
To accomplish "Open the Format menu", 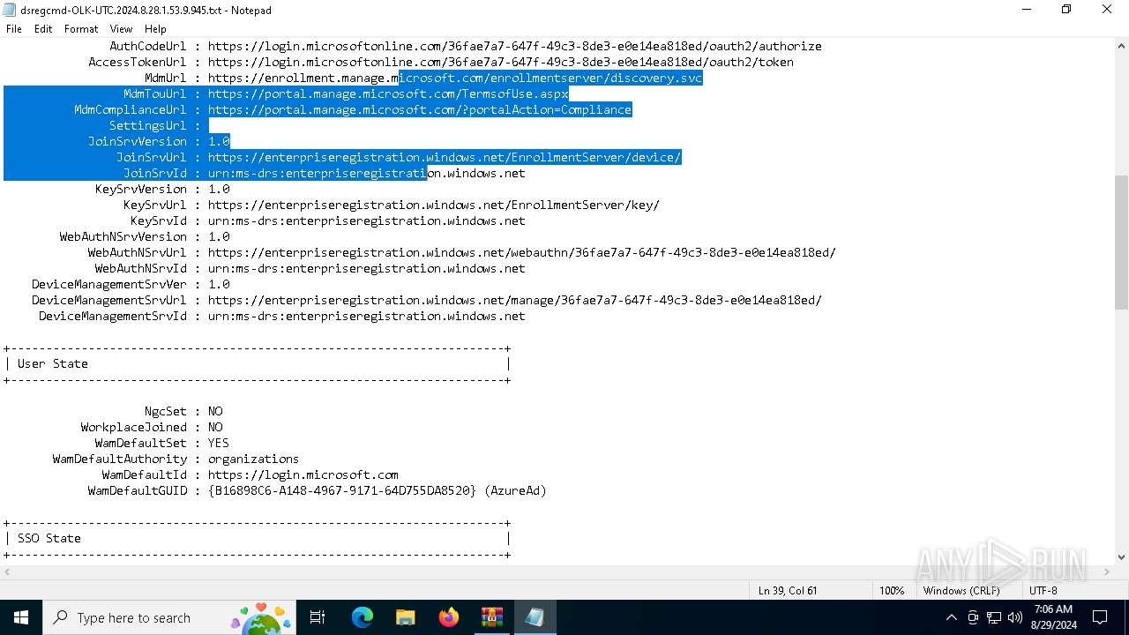I will [81, 29].
